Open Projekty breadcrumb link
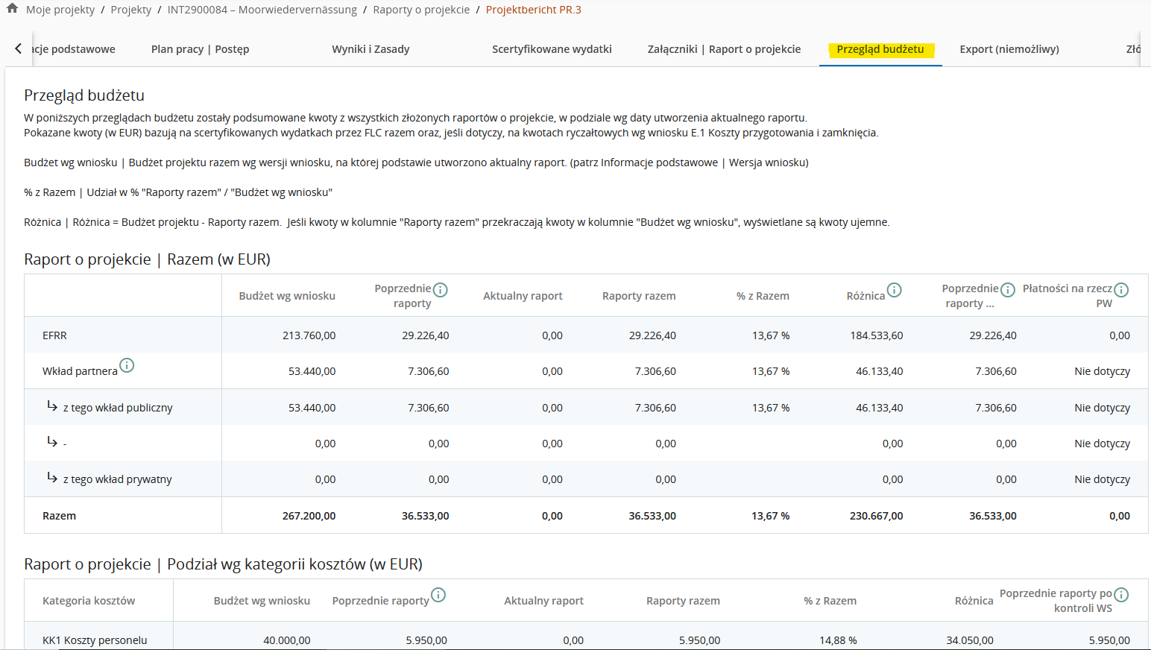Screen dimensions: 1151x650 (x=131, y=10)
